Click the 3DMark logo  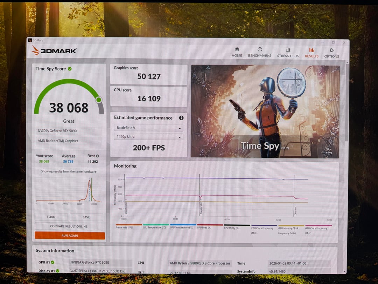coord(54,50)
